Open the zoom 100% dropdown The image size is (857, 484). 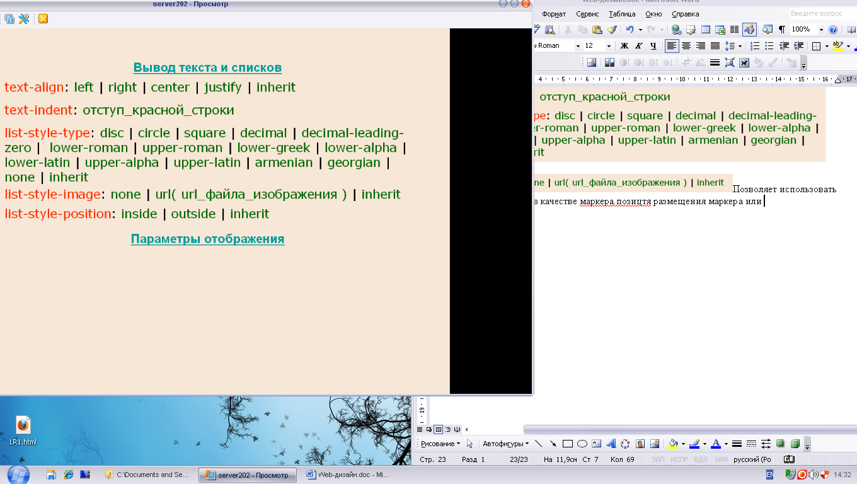pyautogui.click(x=821, y=30)
